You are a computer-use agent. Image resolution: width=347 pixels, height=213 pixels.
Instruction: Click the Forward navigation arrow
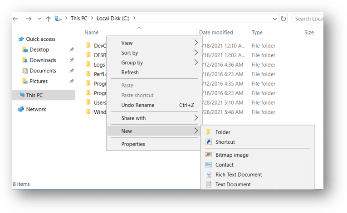click(29, 19)
